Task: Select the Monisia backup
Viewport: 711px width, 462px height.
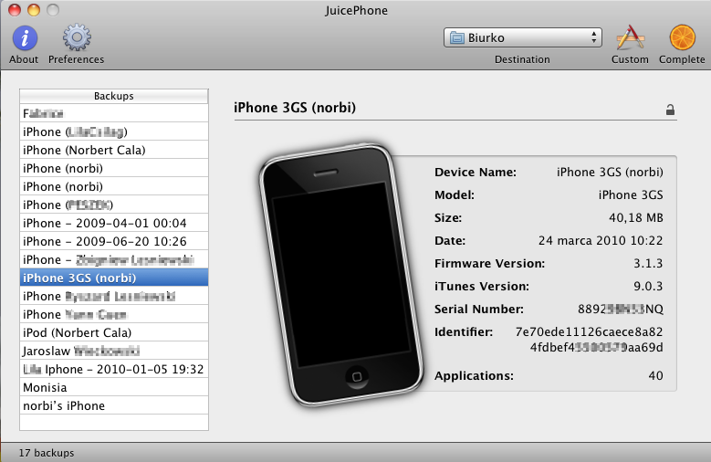Action: click(x=114, y=387)
